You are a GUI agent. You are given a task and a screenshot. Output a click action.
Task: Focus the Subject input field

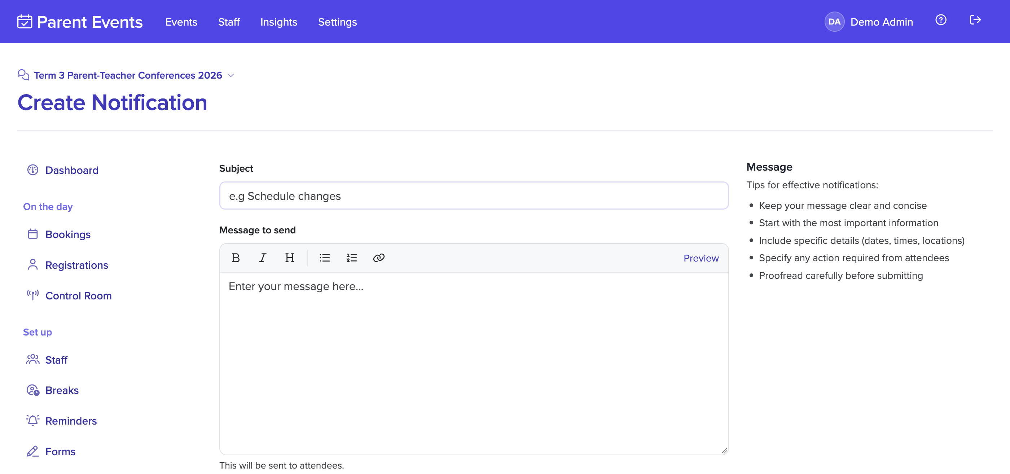(x=474, y=196)
